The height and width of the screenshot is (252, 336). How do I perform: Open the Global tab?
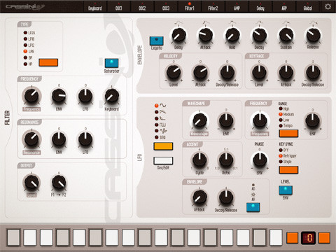tap(307, 7)
